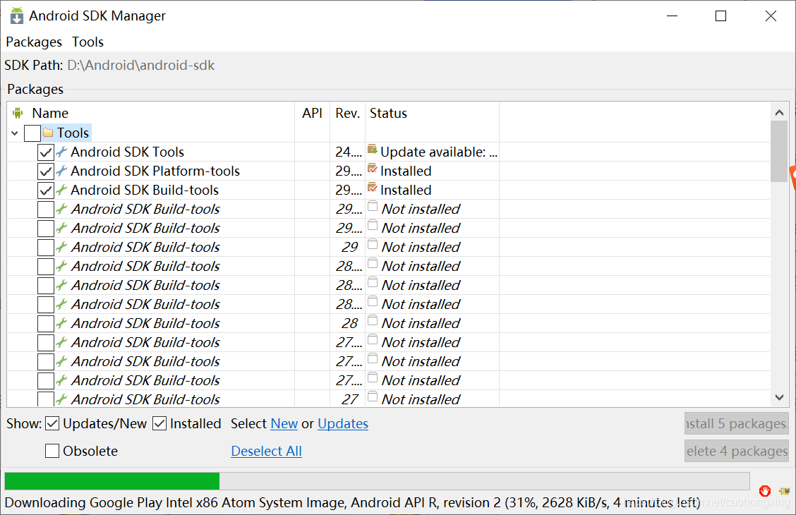Click the Tools folder icon in the tree

(x=48, y=133)
